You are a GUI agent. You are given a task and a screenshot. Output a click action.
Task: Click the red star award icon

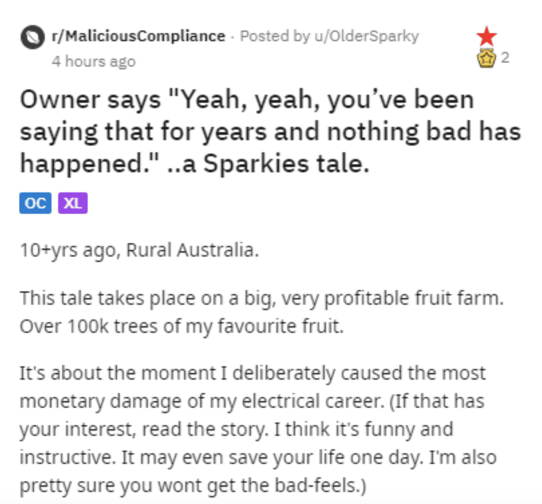coord(486,37)
